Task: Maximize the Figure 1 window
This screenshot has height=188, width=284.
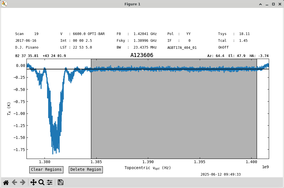Action: (274, 4)
